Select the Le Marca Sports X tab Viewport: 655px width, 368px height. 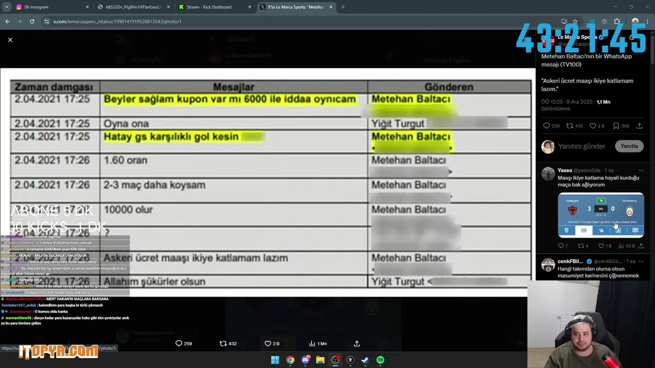[x=296, y=7]
